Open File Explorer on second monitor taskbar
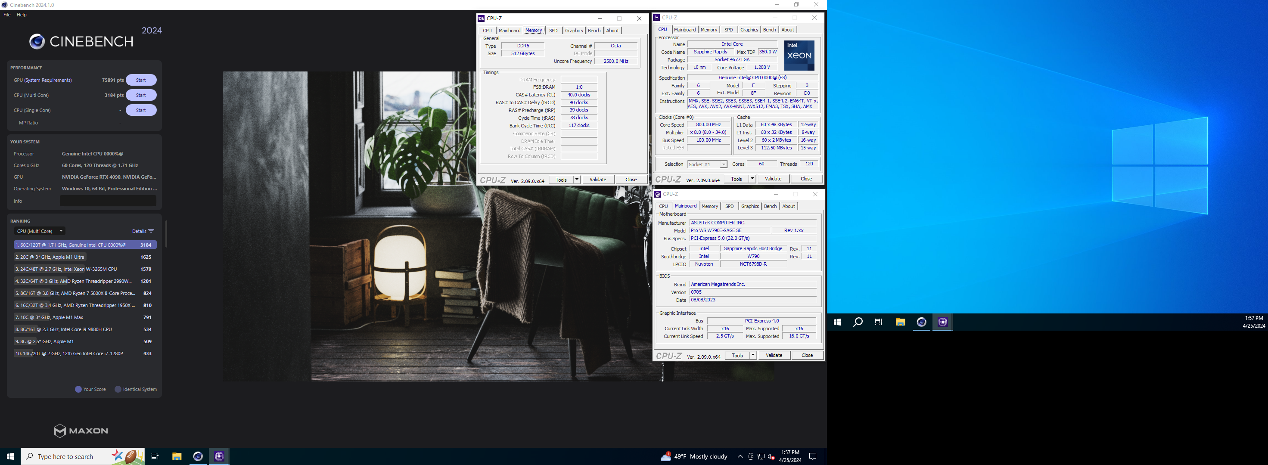1268x465 pixels. coord(900,322)
